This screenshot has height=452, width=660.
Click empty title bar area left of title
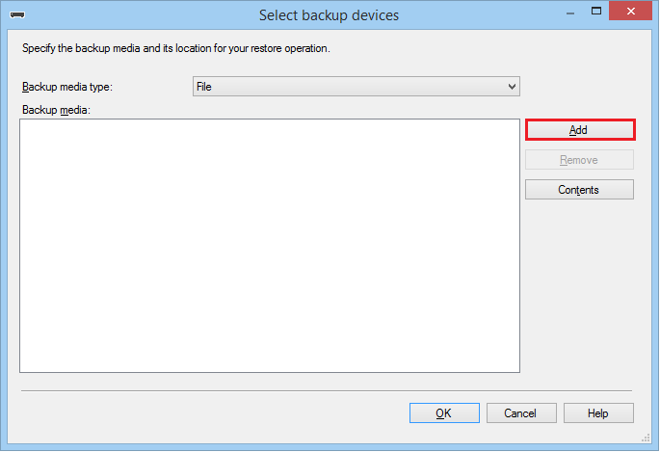click(145, 15)
